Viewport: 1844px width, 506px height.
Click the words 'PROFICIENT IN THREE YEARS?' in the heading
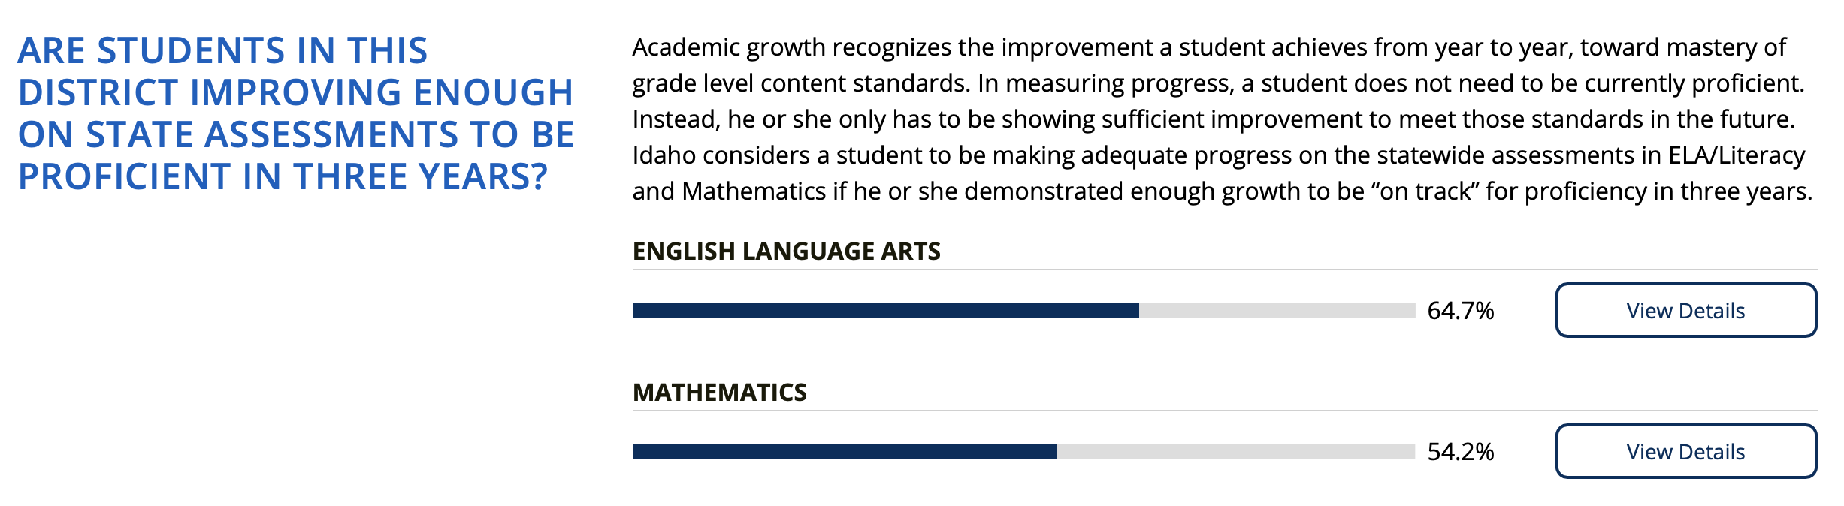283,177
